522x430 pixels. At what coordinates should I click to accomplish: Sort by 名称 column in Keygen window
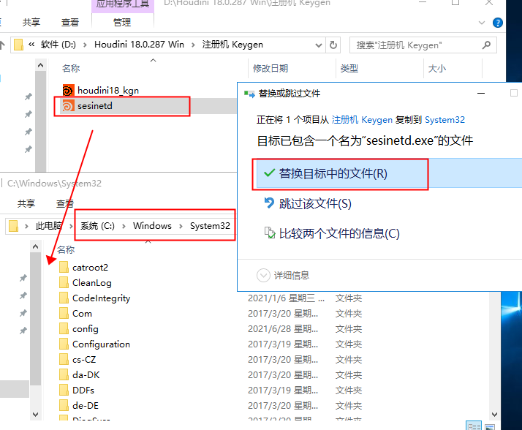[x=71, y=68]
